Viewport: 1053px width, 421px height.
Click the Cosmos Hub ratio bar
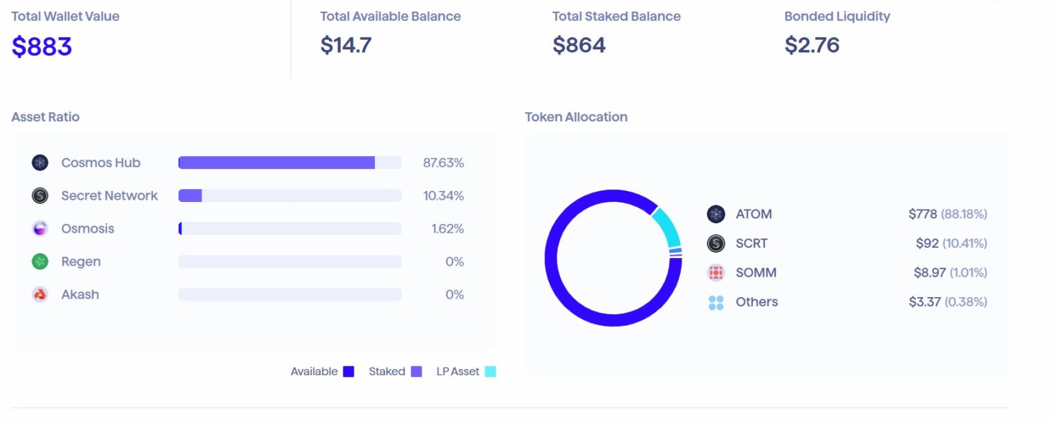point(290,162)
